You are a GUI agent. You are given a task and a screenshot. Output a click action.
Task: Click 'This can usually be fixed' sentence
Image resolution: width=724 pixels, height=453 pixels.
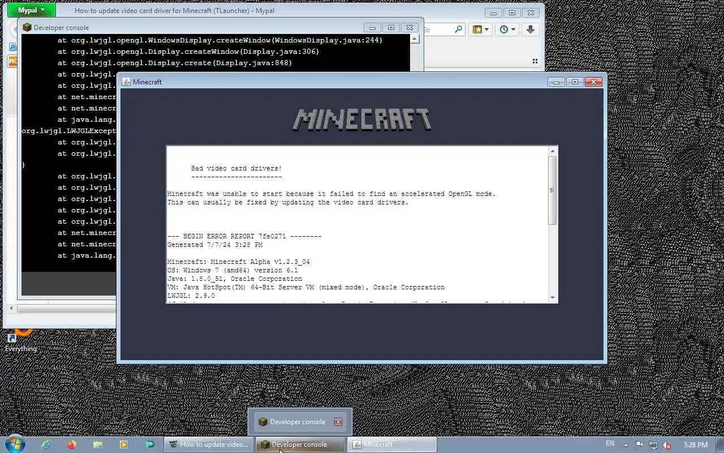[x=288, y=202]
